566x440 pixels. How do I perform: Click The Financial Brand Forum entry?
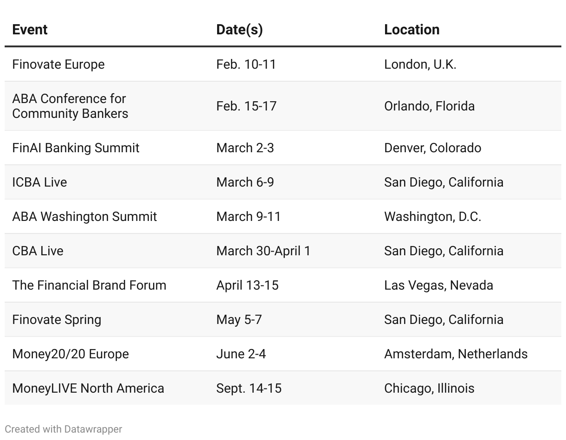click(89, 285)
